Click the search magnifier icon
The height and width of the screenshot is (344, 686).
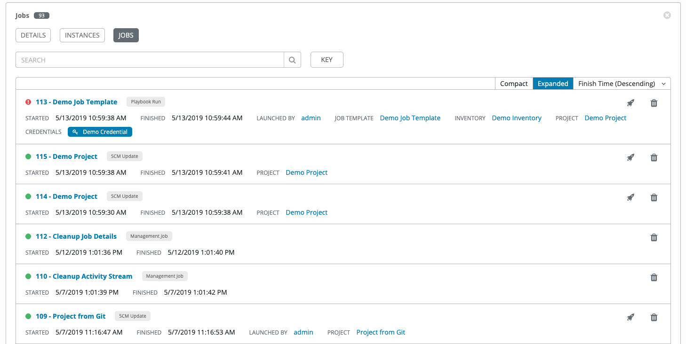(292, 60)
